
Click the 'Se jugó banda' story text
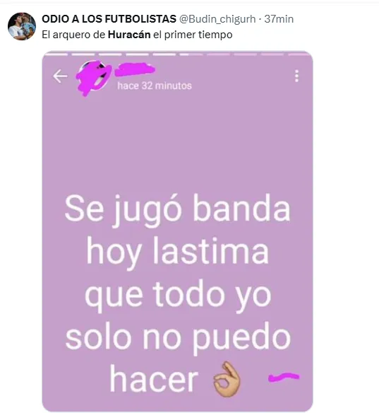pos(177,210)
